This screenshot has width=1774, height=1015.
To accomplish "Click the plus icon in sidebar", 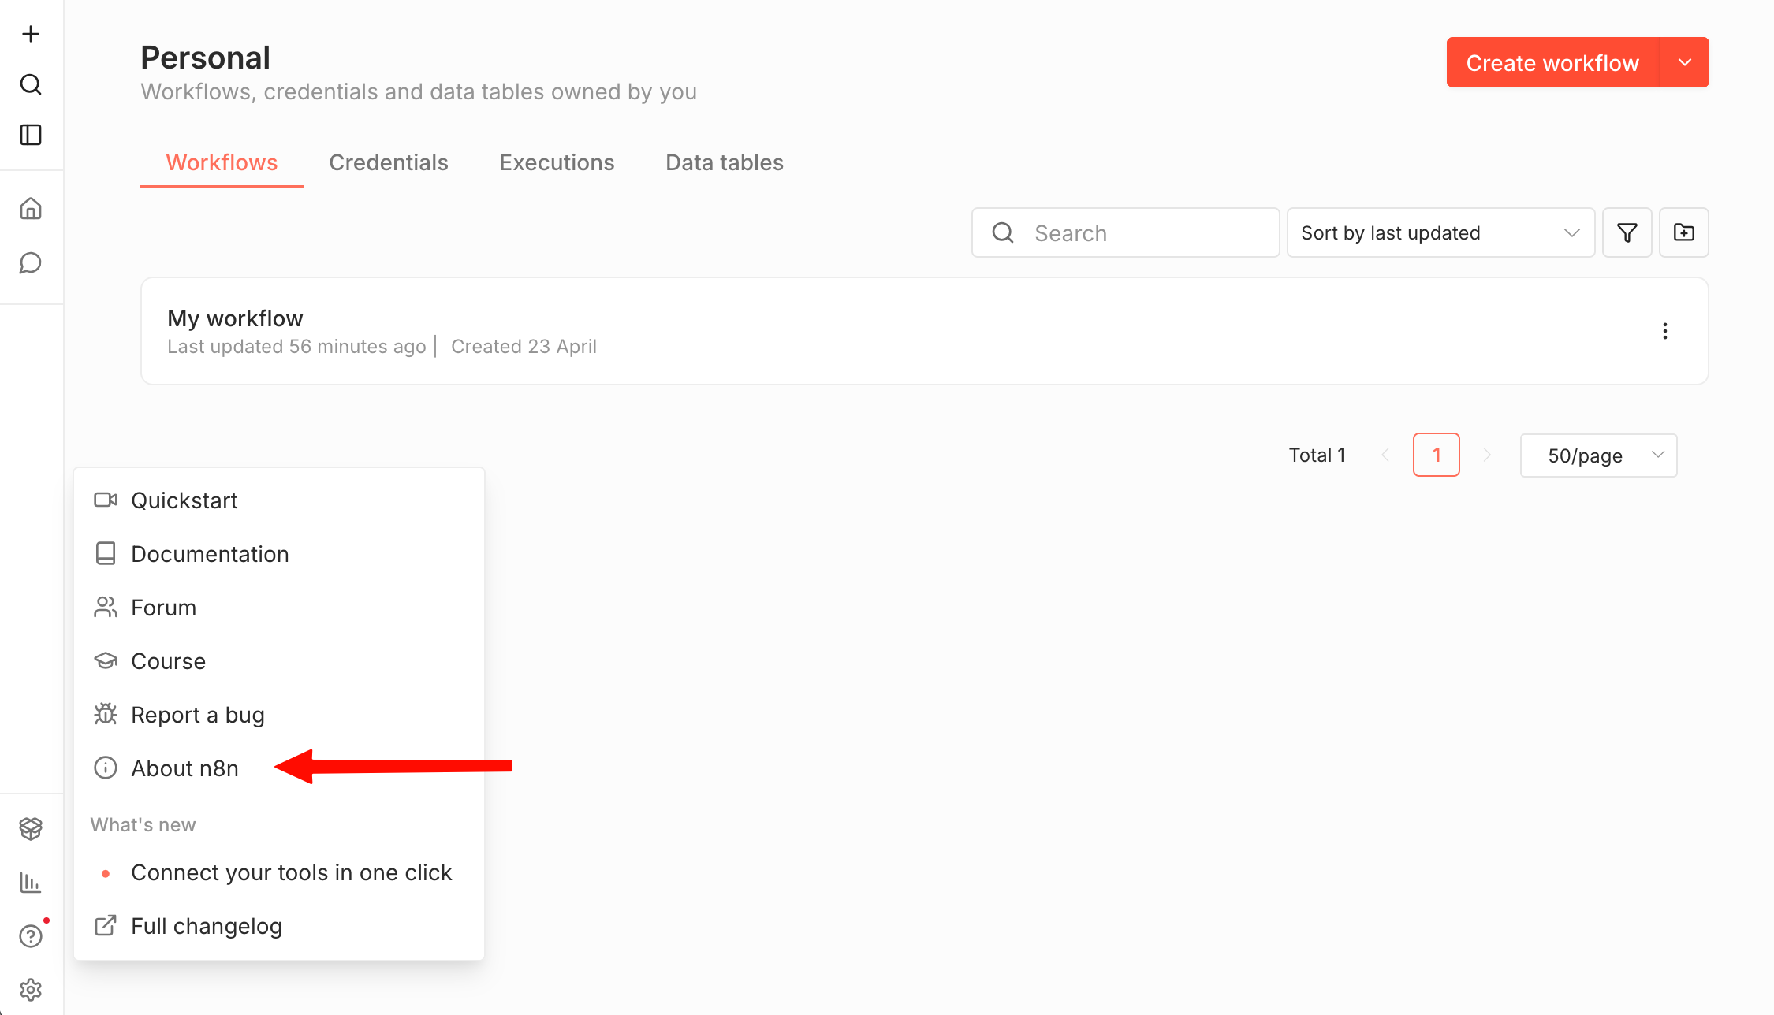I will [31, 34].
